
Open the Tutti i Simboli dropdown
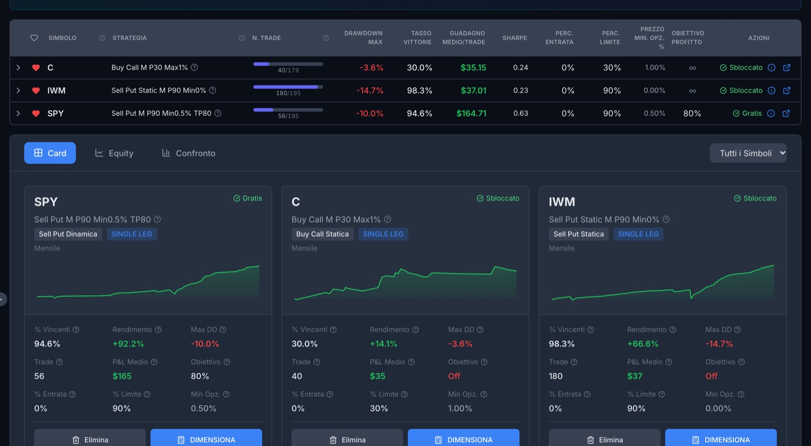tap(748, 153)
